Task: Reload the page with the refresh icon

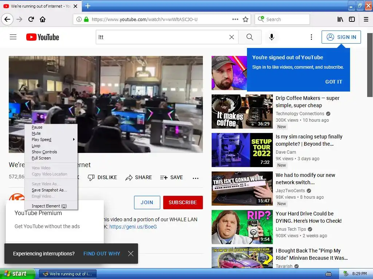Action: (x=31, y=19)
